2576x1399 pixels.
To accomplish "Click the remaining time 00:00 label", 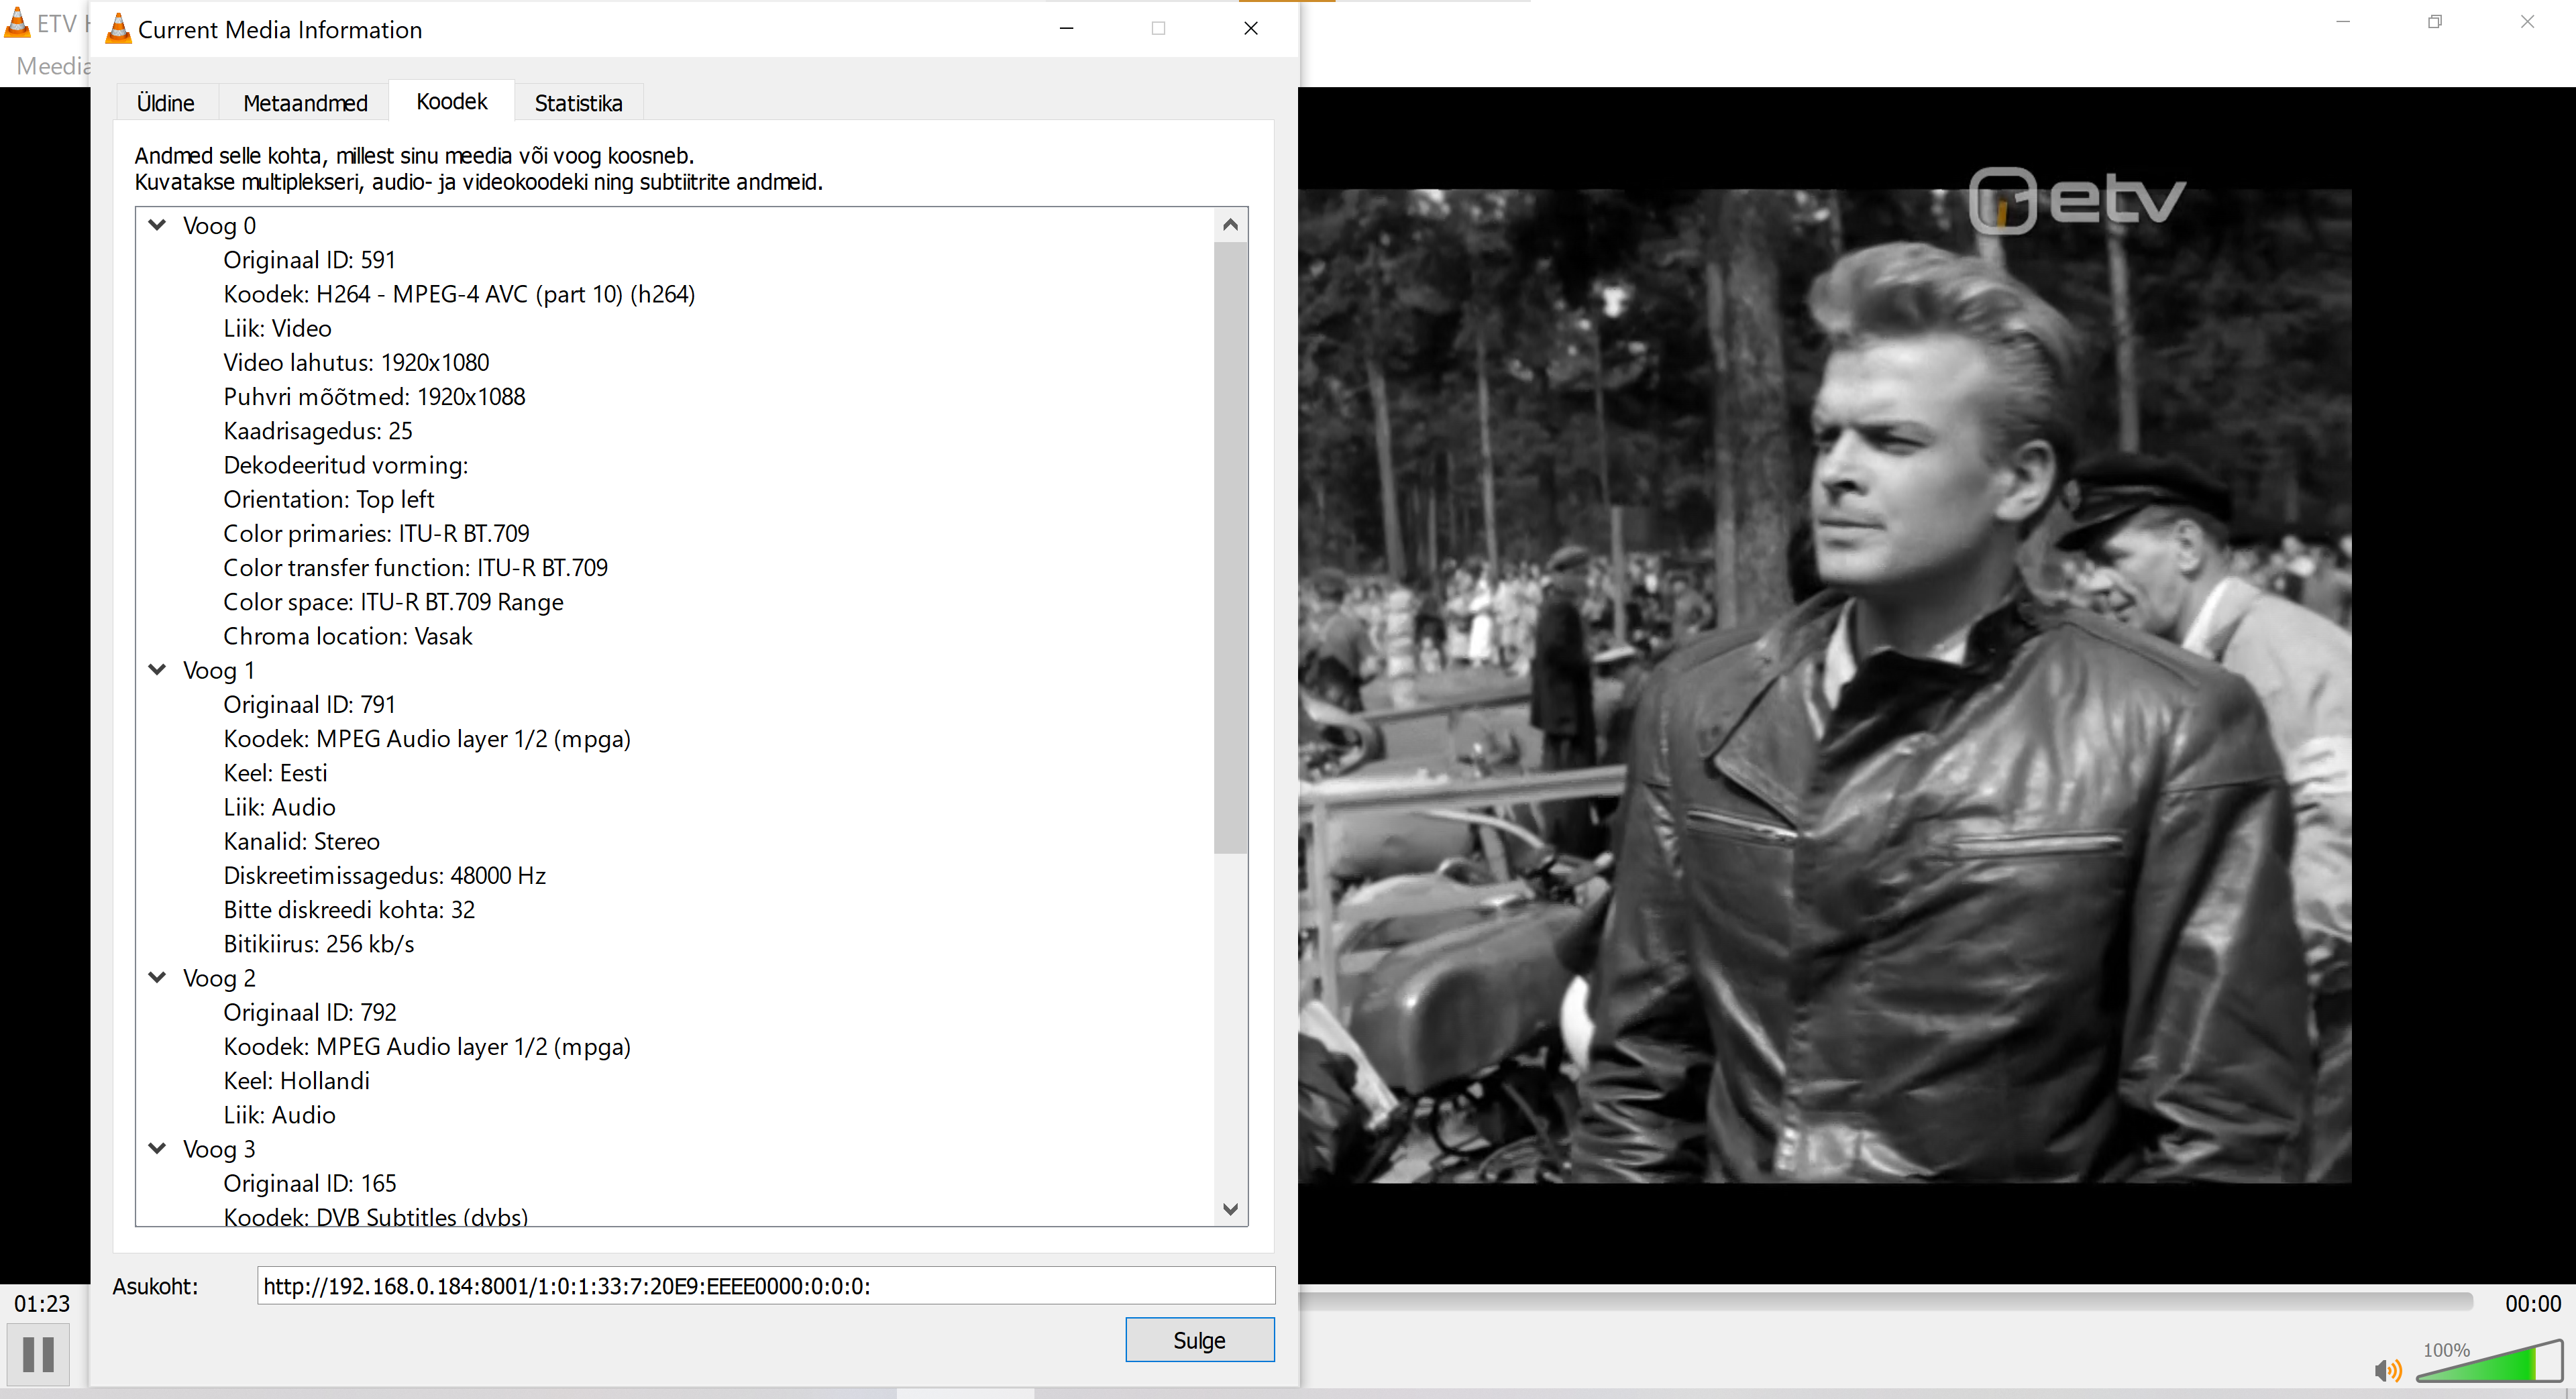I will pos(2533,1303).
